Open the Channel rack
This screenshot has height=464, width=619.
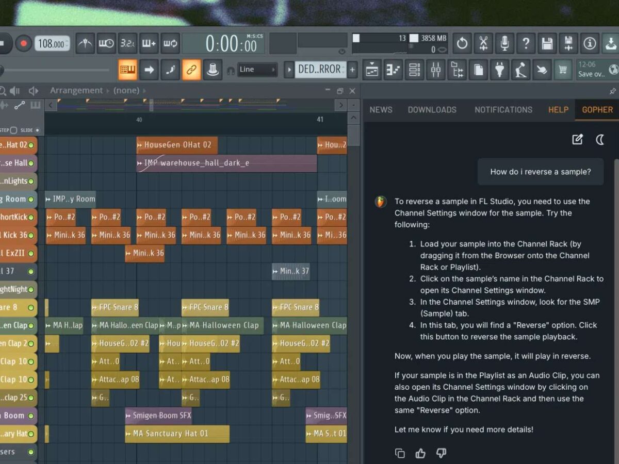414,70
